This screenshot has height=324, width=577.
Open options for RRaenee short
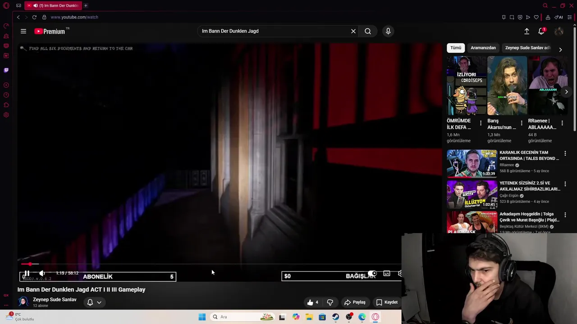pos(562,123)
